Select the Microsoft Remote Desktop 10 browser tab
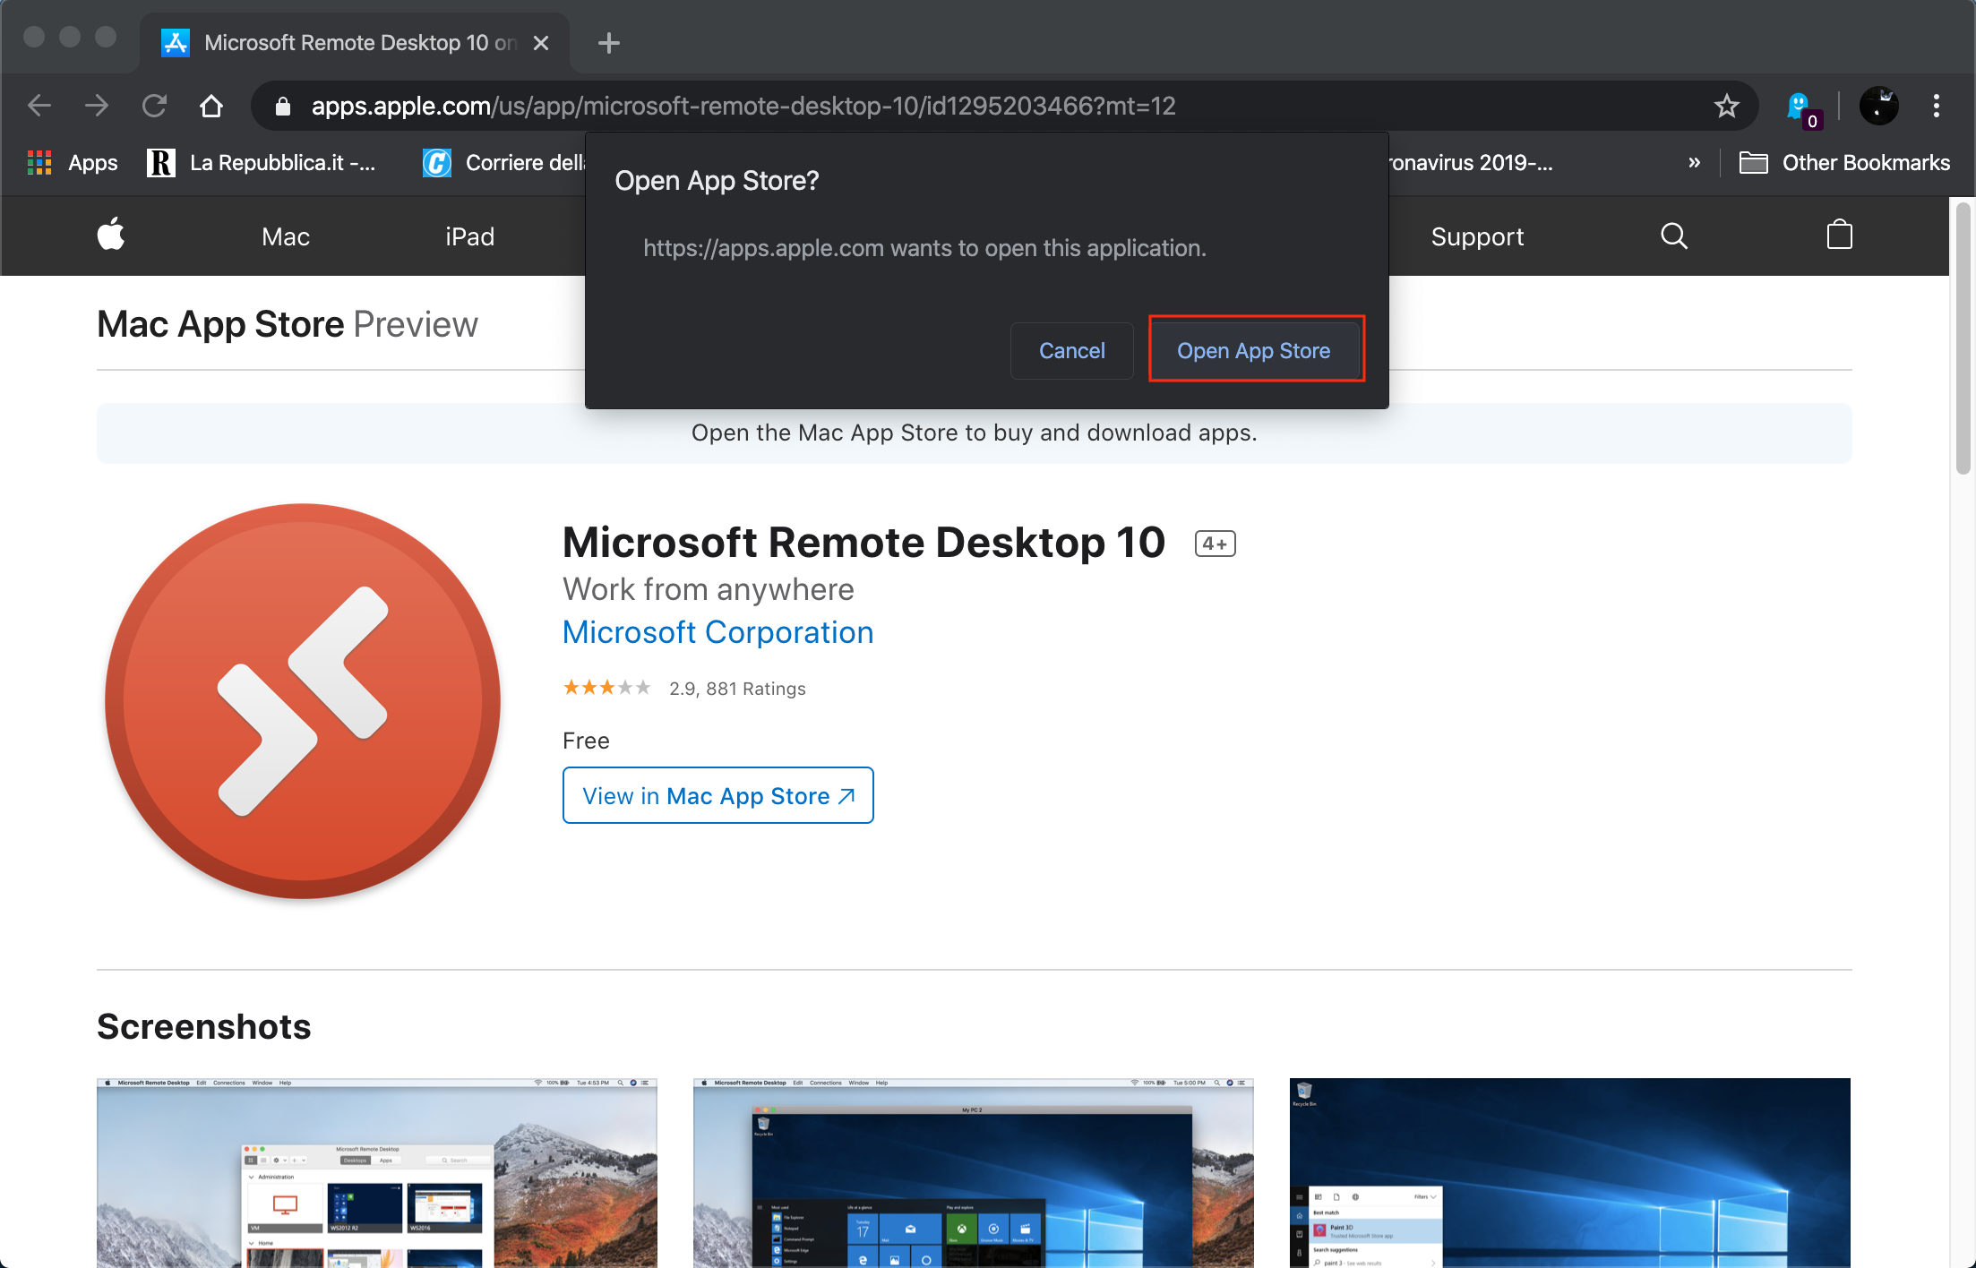Image resolution: width=1976 pixels, height=1268 pixels. pyautogui.click(x=354, y=42)
